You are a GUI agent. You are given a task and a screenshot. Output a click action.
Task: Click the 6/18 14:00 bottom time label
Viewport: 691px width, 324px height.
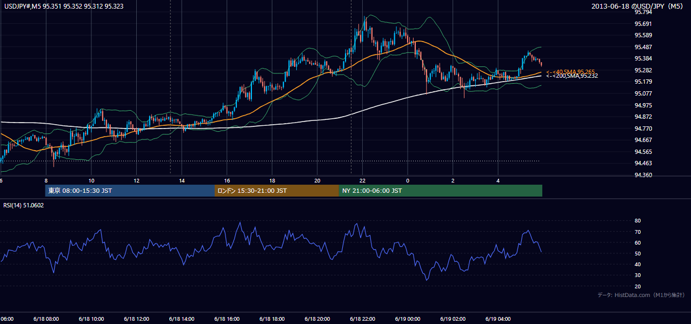(x=181, y=319)
